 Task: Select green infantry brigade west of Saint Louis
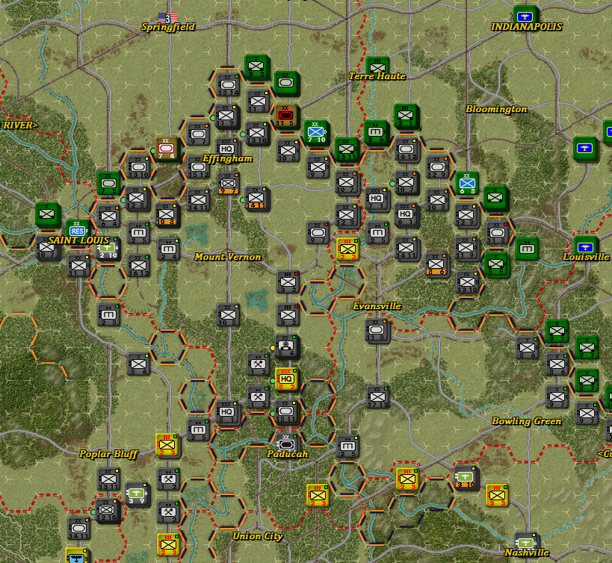click(x=47, y=214)
